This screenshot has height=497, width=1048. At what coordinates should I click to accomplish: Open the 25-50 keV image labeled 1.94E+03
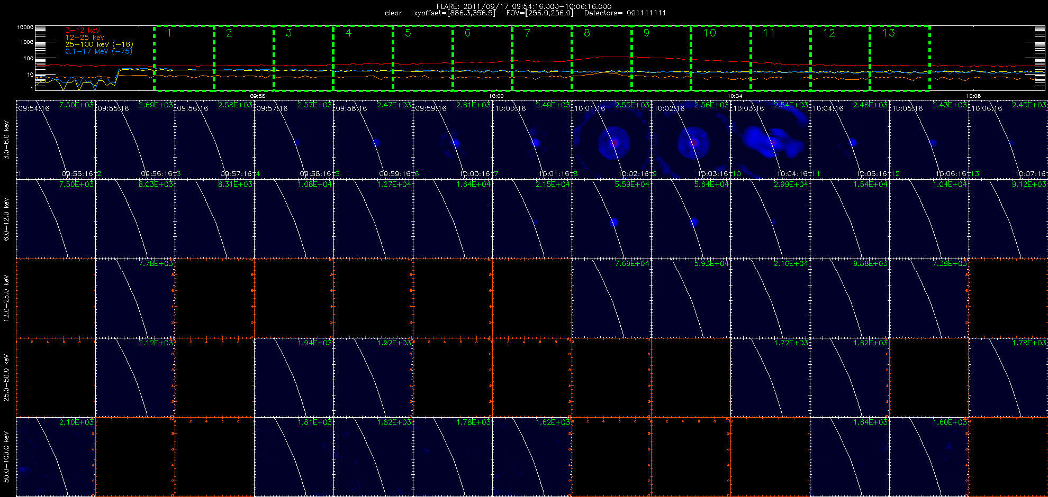tap(294, 378)
